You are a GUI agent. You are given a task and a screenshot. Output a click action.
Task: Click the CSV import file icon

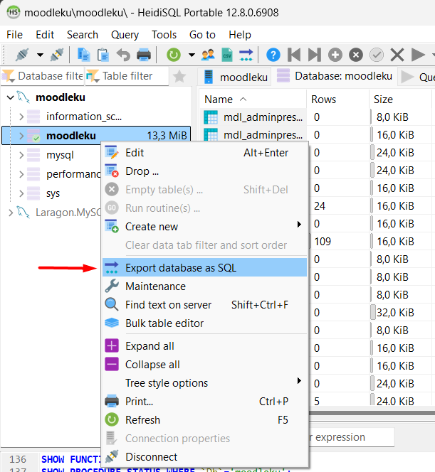pyautogui.click(x=226, y=55)
